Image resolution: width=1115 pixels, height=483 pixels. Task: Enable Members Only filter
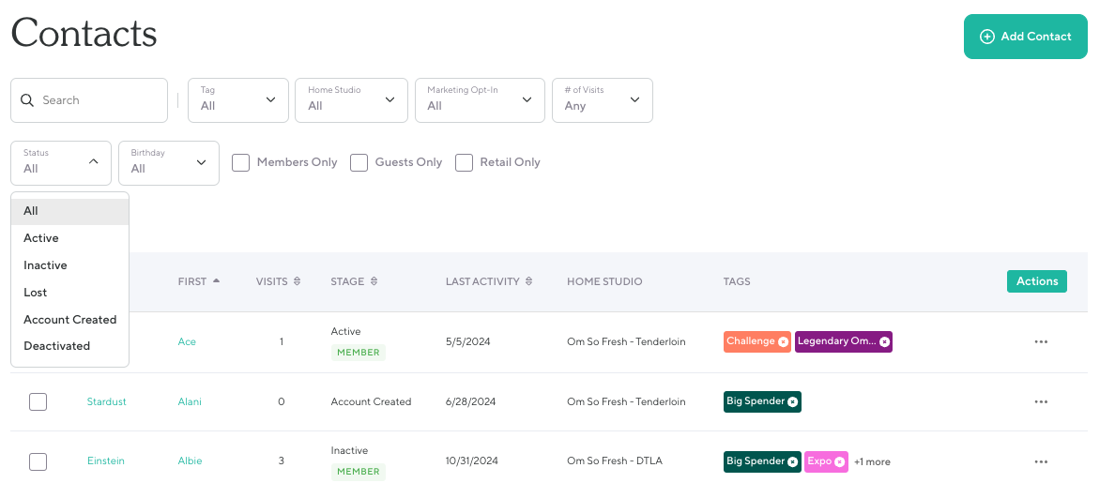(x=241, y=162)
